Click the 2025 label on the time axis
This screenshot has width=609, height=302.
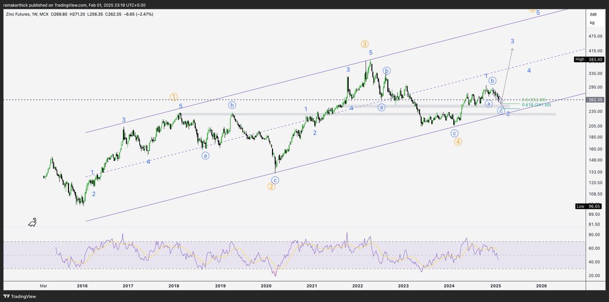496,286
